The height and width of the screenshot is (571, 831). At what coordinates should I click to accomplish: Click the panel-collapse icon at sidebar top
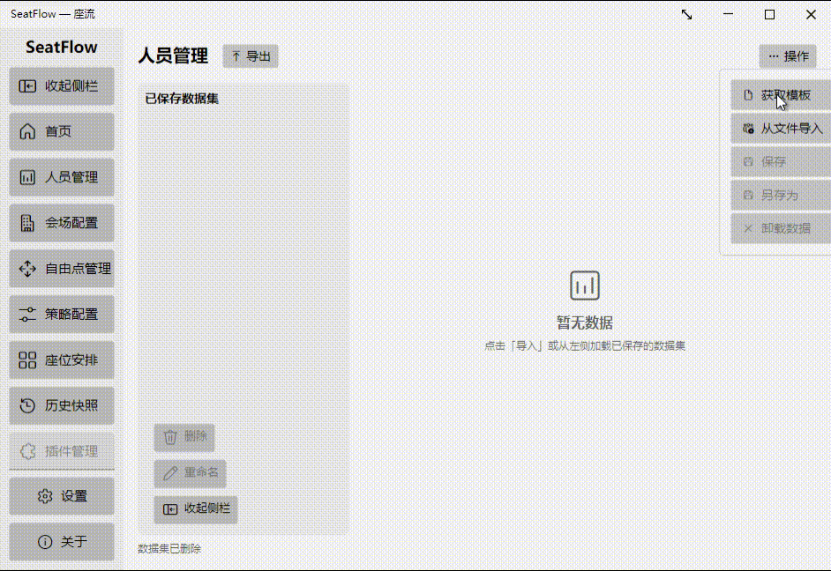27,86
